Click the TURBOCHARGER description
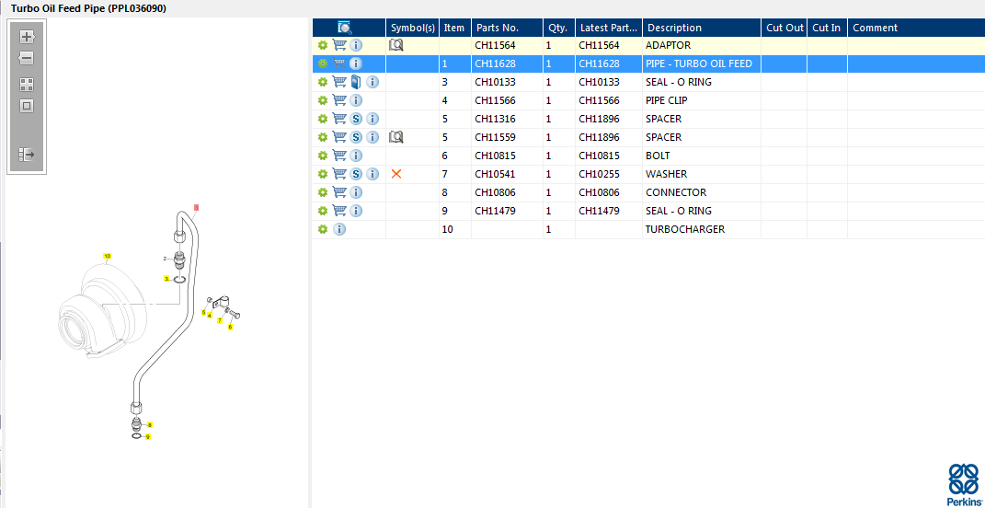Image resolution: width=985 pixels, height=508 pixels. click(685, 229)
